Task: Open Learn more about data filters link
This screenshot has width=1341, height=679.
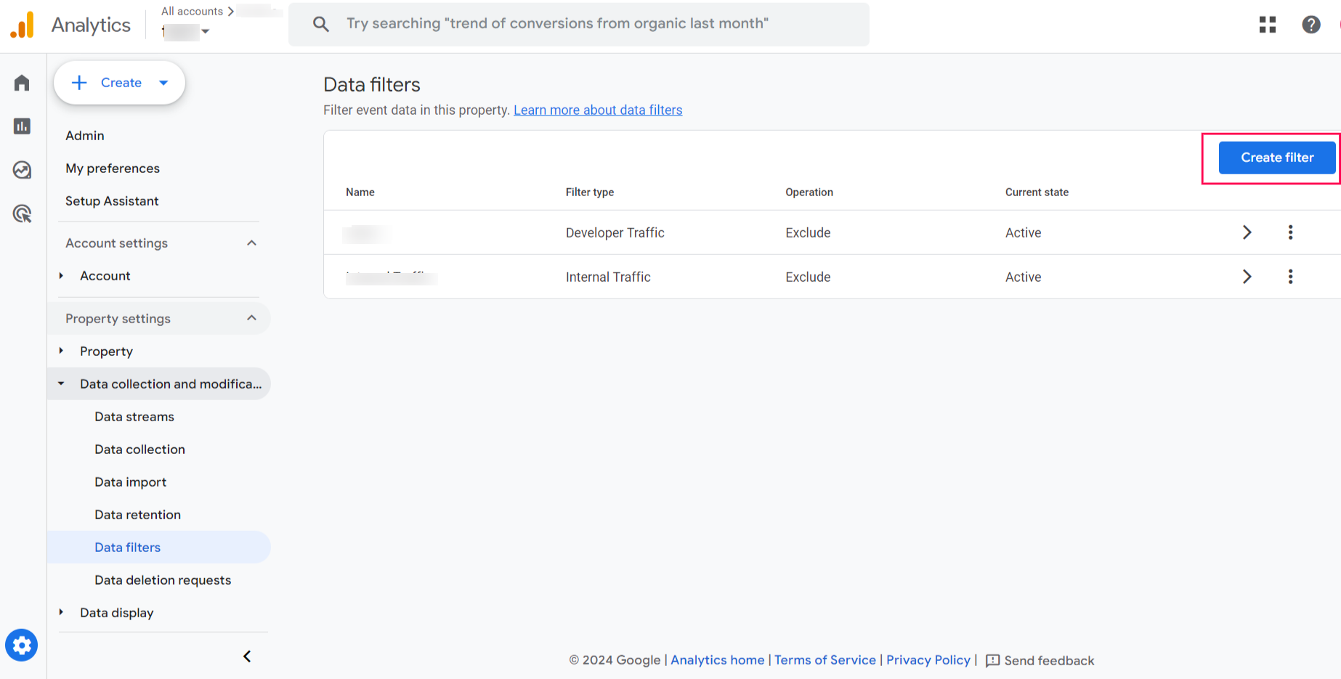Action: point(598,110)
